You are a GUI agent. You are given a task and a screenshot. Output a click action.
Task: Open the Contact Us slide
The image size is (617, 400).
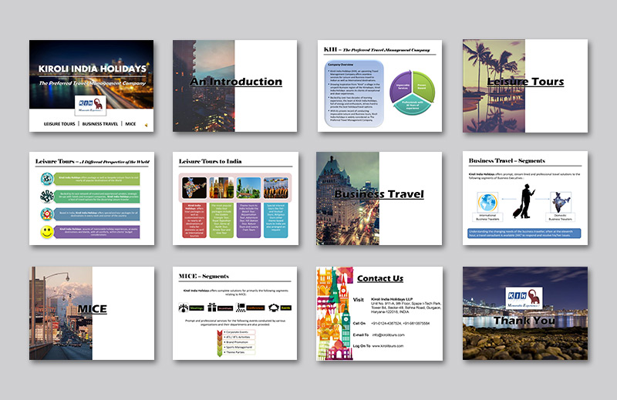[x=379, y=314]
